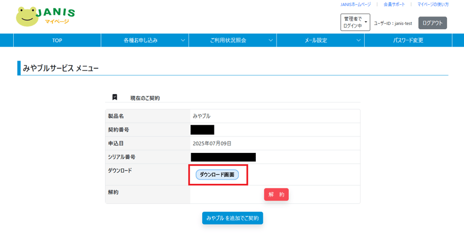Open the ダウンロード画面 button

pyautogui.click(x=217, y=175)
